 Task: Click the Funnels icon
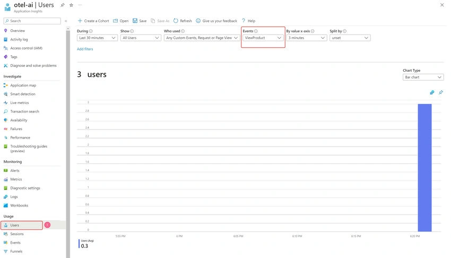point(5,252)
